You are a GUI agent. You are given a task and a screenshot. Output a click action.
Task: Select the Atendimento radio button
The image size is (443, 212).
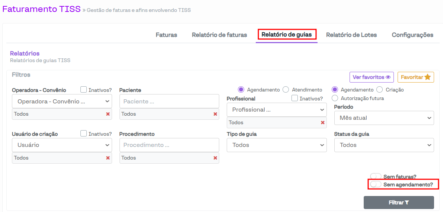(x=286, y=90)
